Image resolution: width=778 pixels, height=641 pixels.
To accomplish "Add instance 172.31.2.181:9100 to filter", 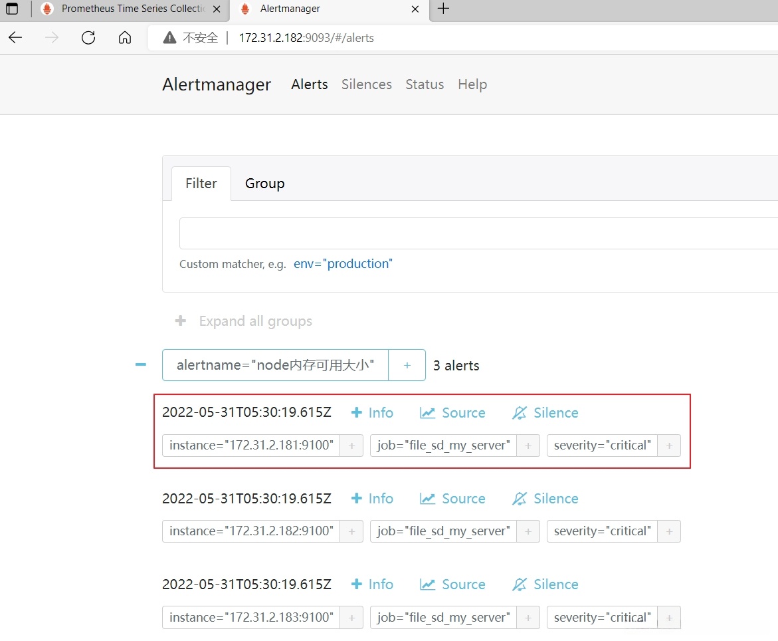I will [x=351, y=446].
